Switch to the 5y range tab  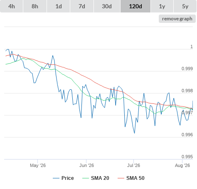pyautogui.click(x=185, y=6)
